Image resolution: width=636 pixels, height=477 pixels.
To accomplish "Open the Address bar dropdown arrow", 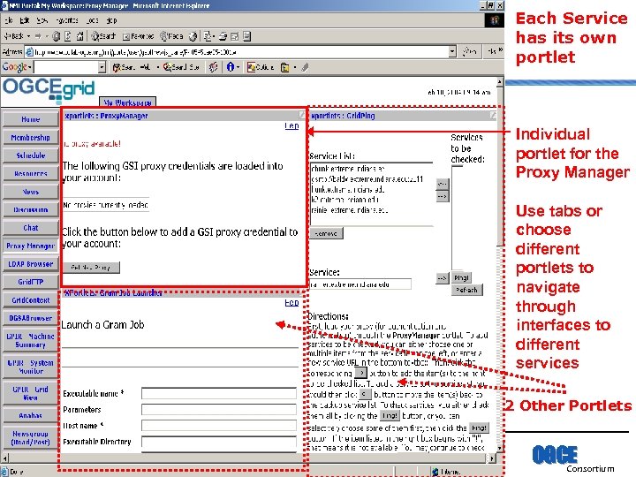I will click(452, 52).
